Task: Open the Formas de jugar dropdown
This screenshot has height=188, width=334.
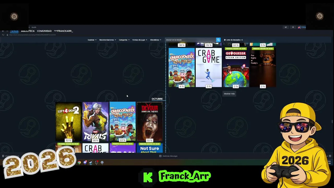Action: point(140,40)
